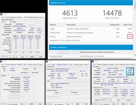This screenshot has width=136, height=105.
Task: Switch to Caches tab in SPD window
Action: tap(8, 17)
